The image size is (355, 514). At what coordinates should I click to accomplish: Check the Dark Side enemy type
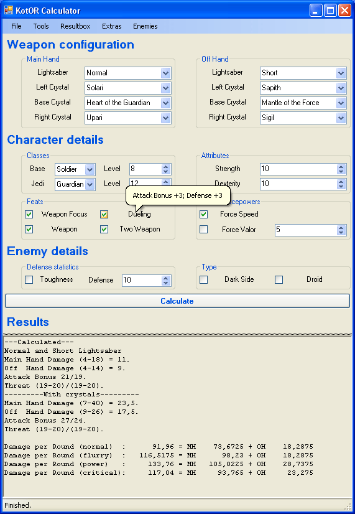tap(204, 279)
